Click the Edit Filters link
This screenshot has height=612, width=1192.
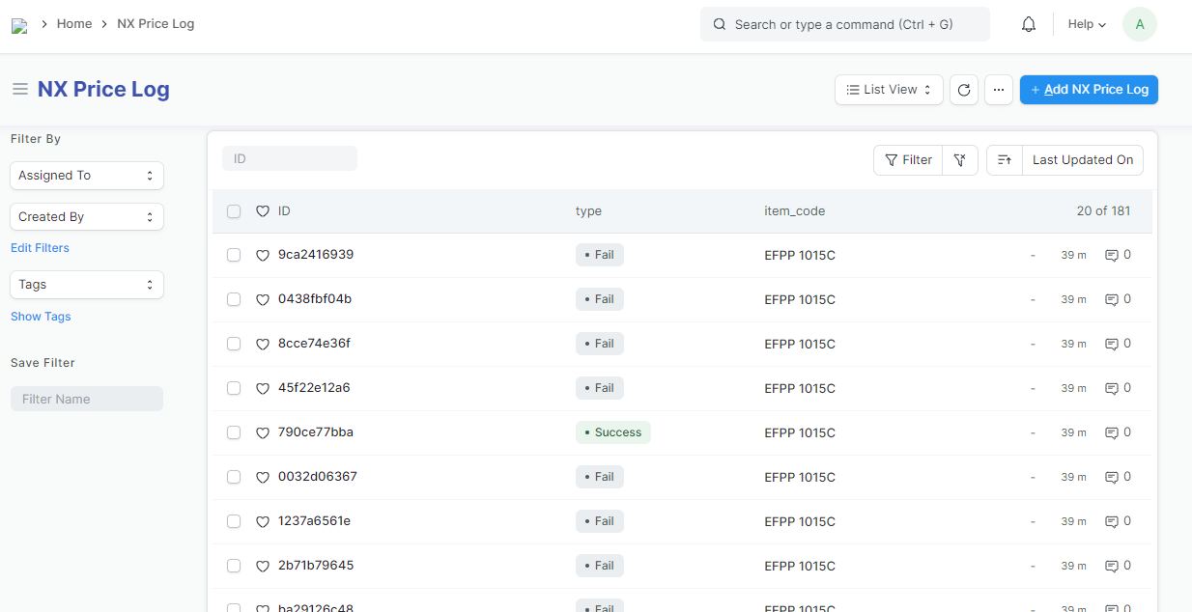40,248
